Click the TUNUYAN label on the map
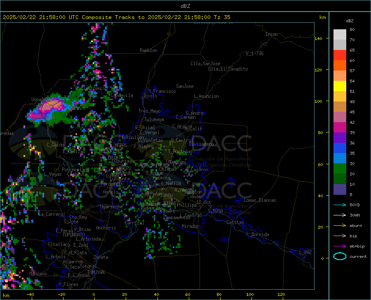This screenshot has height=300, width=371. click(96, 272)
